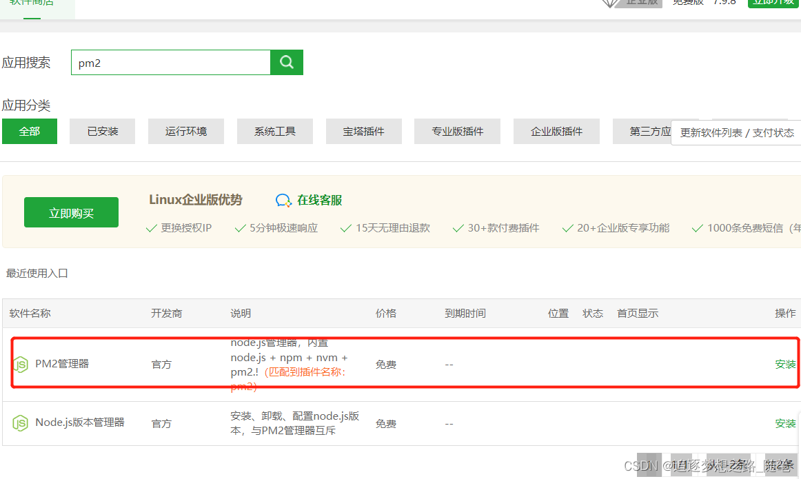Click the 在线客服 chat bubble icon
The width and height of the screenshot is (801, 479).
283,200
